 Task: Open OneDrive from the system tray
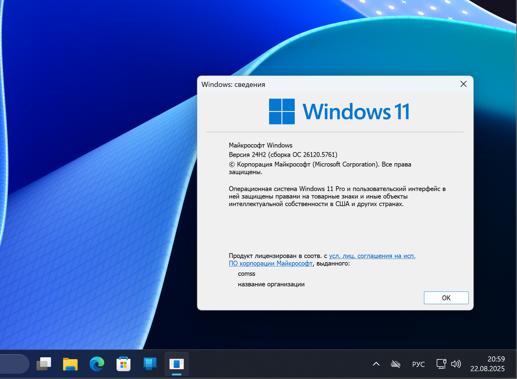(395, 364)
